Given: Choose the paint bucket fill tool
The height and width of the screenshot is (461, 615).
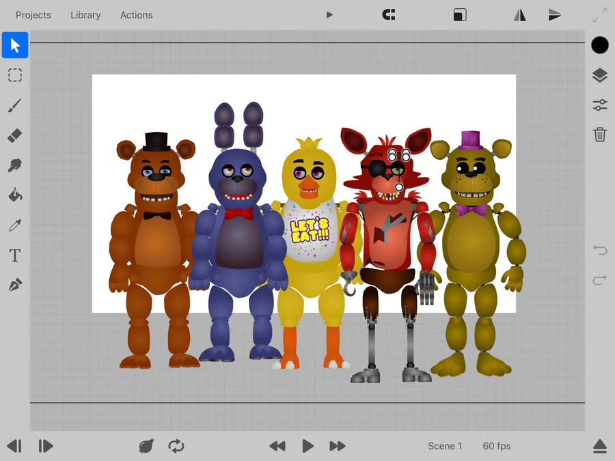Looking at the screenshot, I should (15, 195).
